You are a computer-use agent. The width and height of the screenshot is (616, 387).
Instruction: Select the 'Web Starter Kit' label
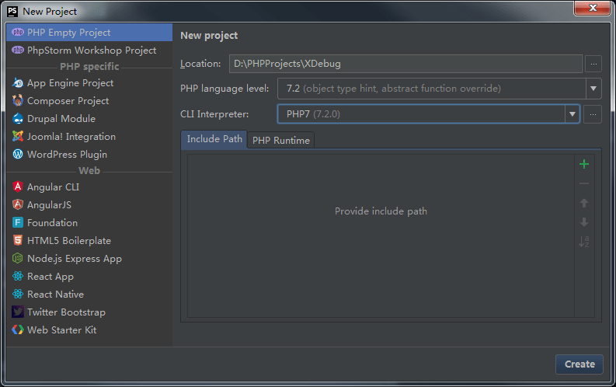(61, 330)
